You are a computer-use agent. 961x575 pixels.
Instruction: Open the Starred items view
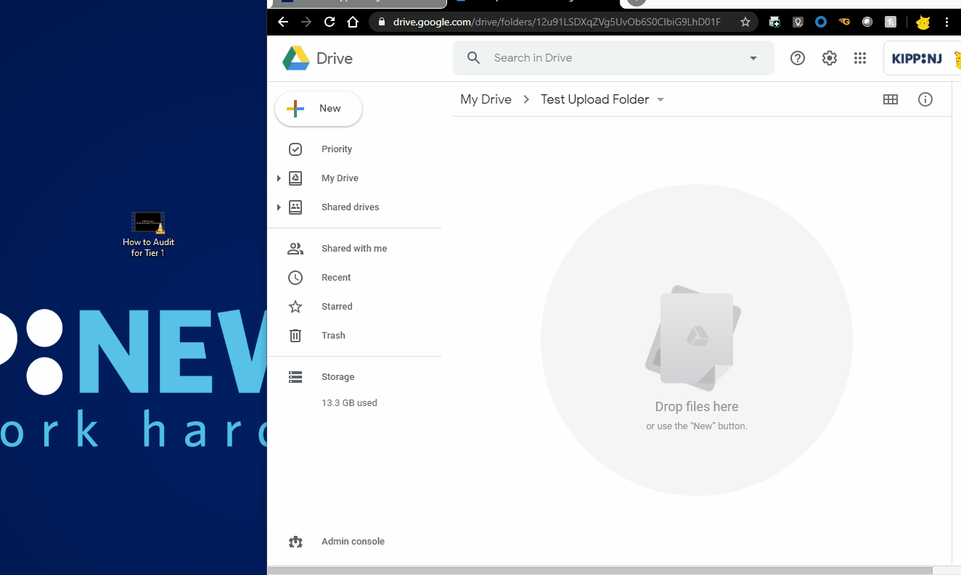coord(336,306)
